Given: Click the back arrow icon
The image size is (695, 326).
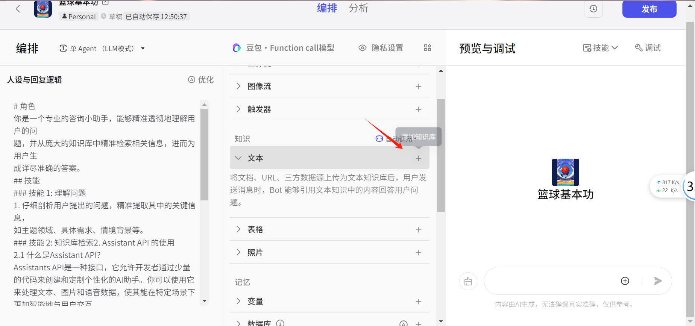Looking at the screenshot, I should click(18, 9).
